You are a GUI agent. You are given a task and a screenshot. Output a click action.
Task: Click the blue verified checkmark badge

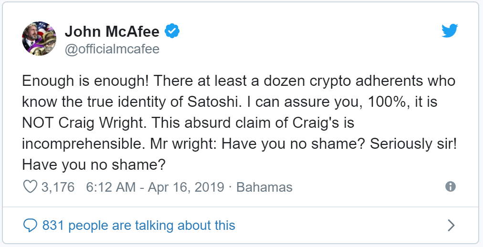(x=172, y=31)
